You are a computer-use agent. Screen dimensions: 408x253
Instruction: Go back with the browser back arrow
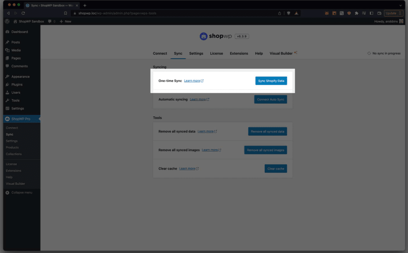point(8,13)
